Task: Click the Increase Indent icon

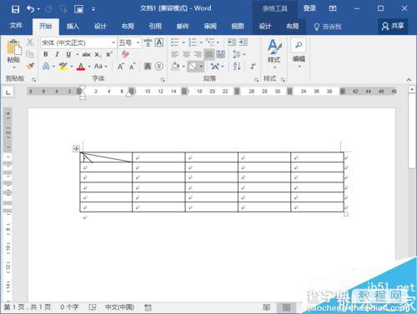Action: pyautogui.click(x=244, y=42)
